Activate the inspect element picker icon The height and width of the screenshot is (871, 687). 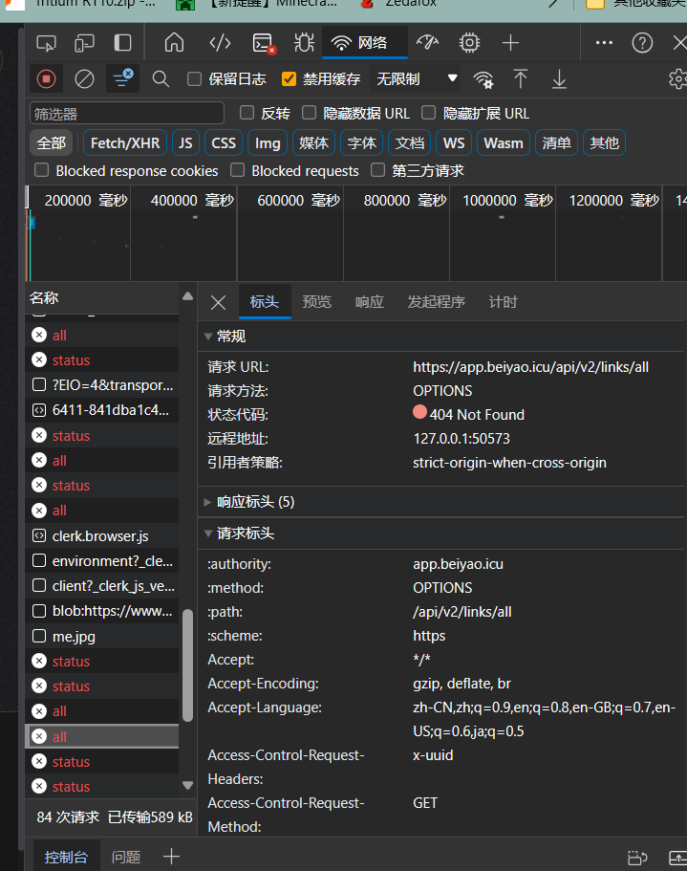tap(46, 43)
